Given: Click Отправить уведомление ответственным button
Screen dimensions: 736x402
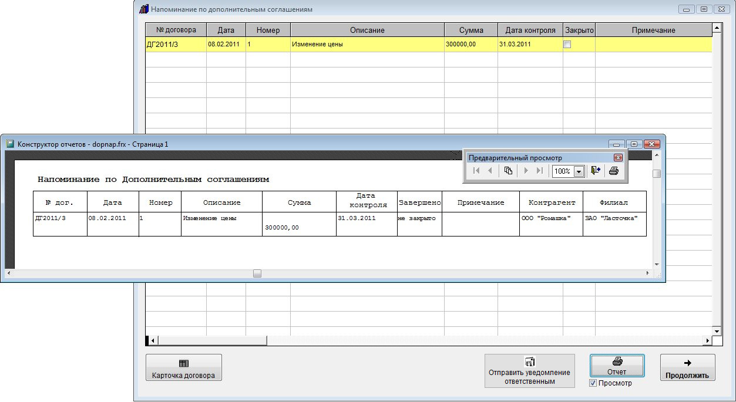Looking at the screenshot, I should click(x=530, y=371).
